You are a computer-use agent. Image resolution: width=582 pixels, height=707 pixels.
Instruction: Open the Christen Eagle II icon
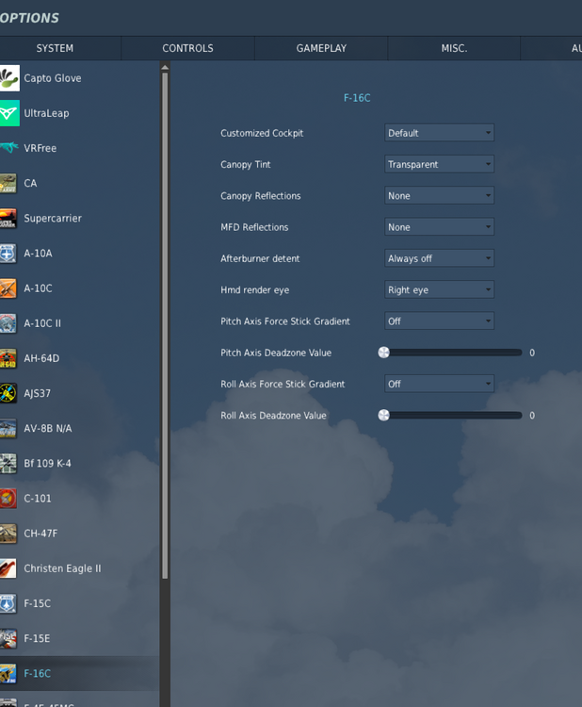[8, 568]
